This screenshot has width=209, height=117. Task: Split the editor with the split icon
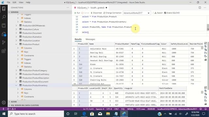click(200, 8)
